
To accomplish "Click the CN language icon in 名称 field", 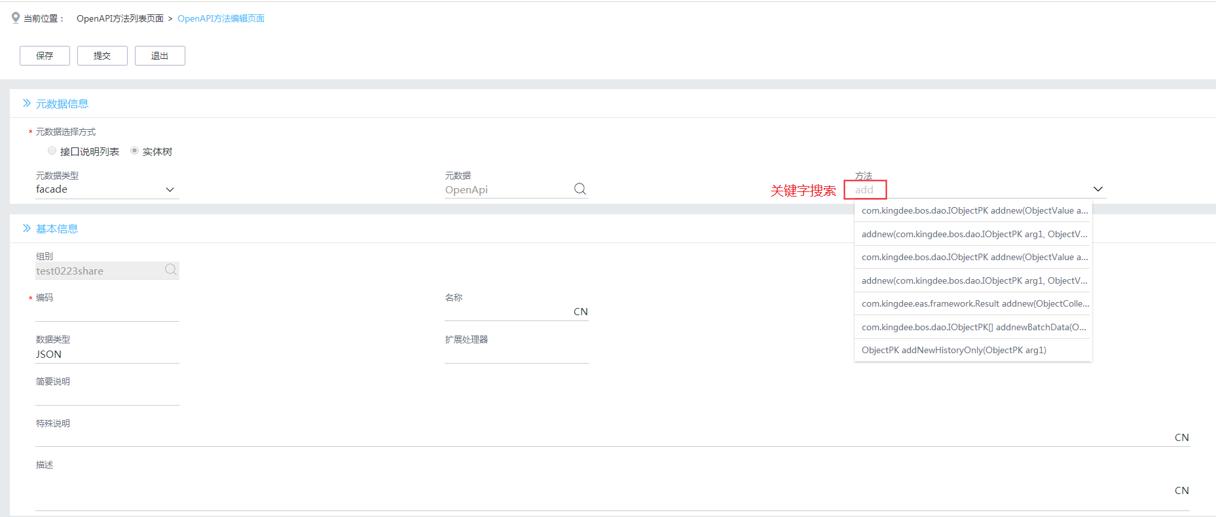I will point(580,312).
